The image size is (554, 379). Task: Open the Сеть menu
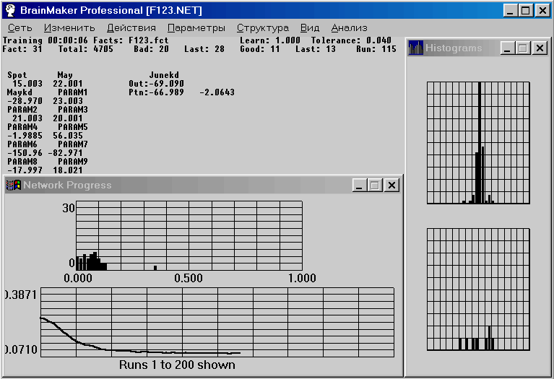coord(20,27)
